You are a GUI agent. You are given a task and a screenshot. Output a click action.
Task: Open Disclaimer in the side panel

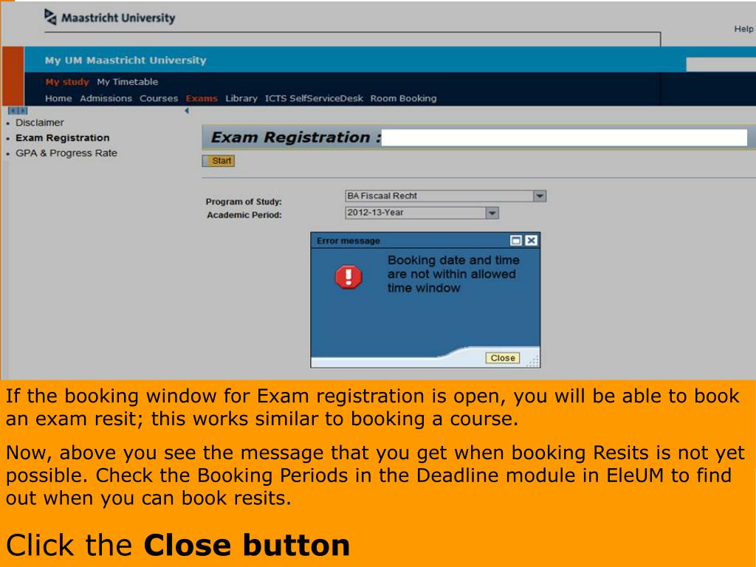click(40, 123)
